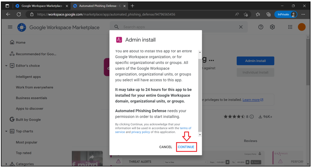Clear the search apps field
Viewport: 312px width, 168px height.
241,27
